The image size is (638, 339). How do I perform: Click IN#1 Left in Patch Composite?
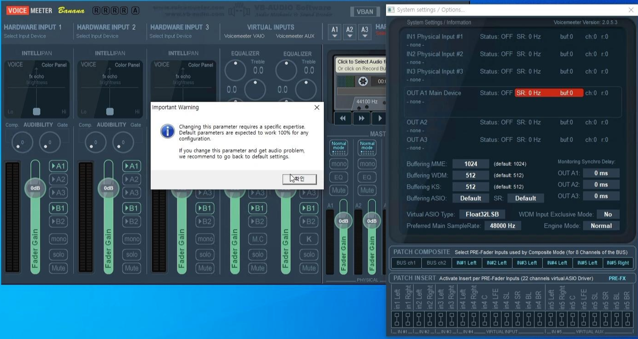point(466,263)
